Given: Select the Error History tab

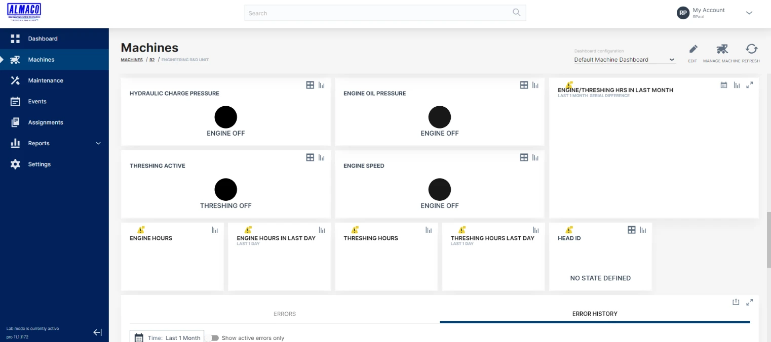Looking at the screenshot, I should [595, 314].
